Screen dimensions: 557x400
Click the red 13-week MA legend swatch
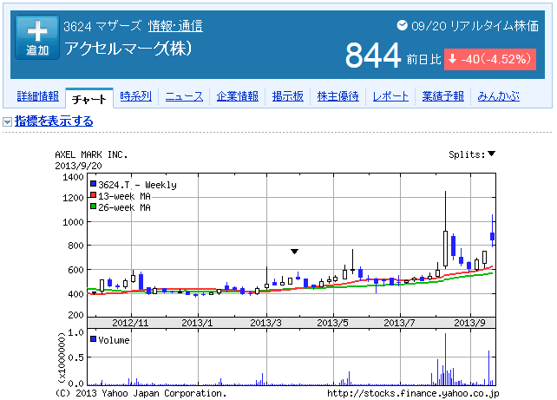(94, 195)
